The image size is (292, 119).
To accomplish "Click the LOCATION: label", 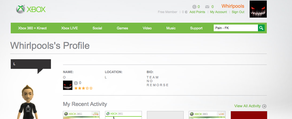I will 114,72.
